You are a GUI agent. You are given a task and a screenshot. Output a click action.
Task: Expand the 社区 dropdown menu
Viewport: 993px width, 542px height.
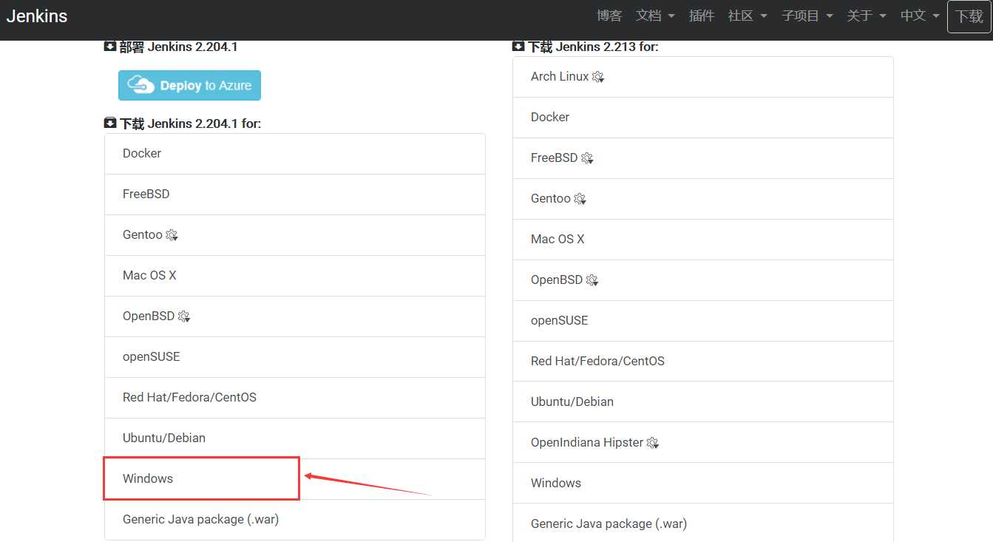coord(748,16)
